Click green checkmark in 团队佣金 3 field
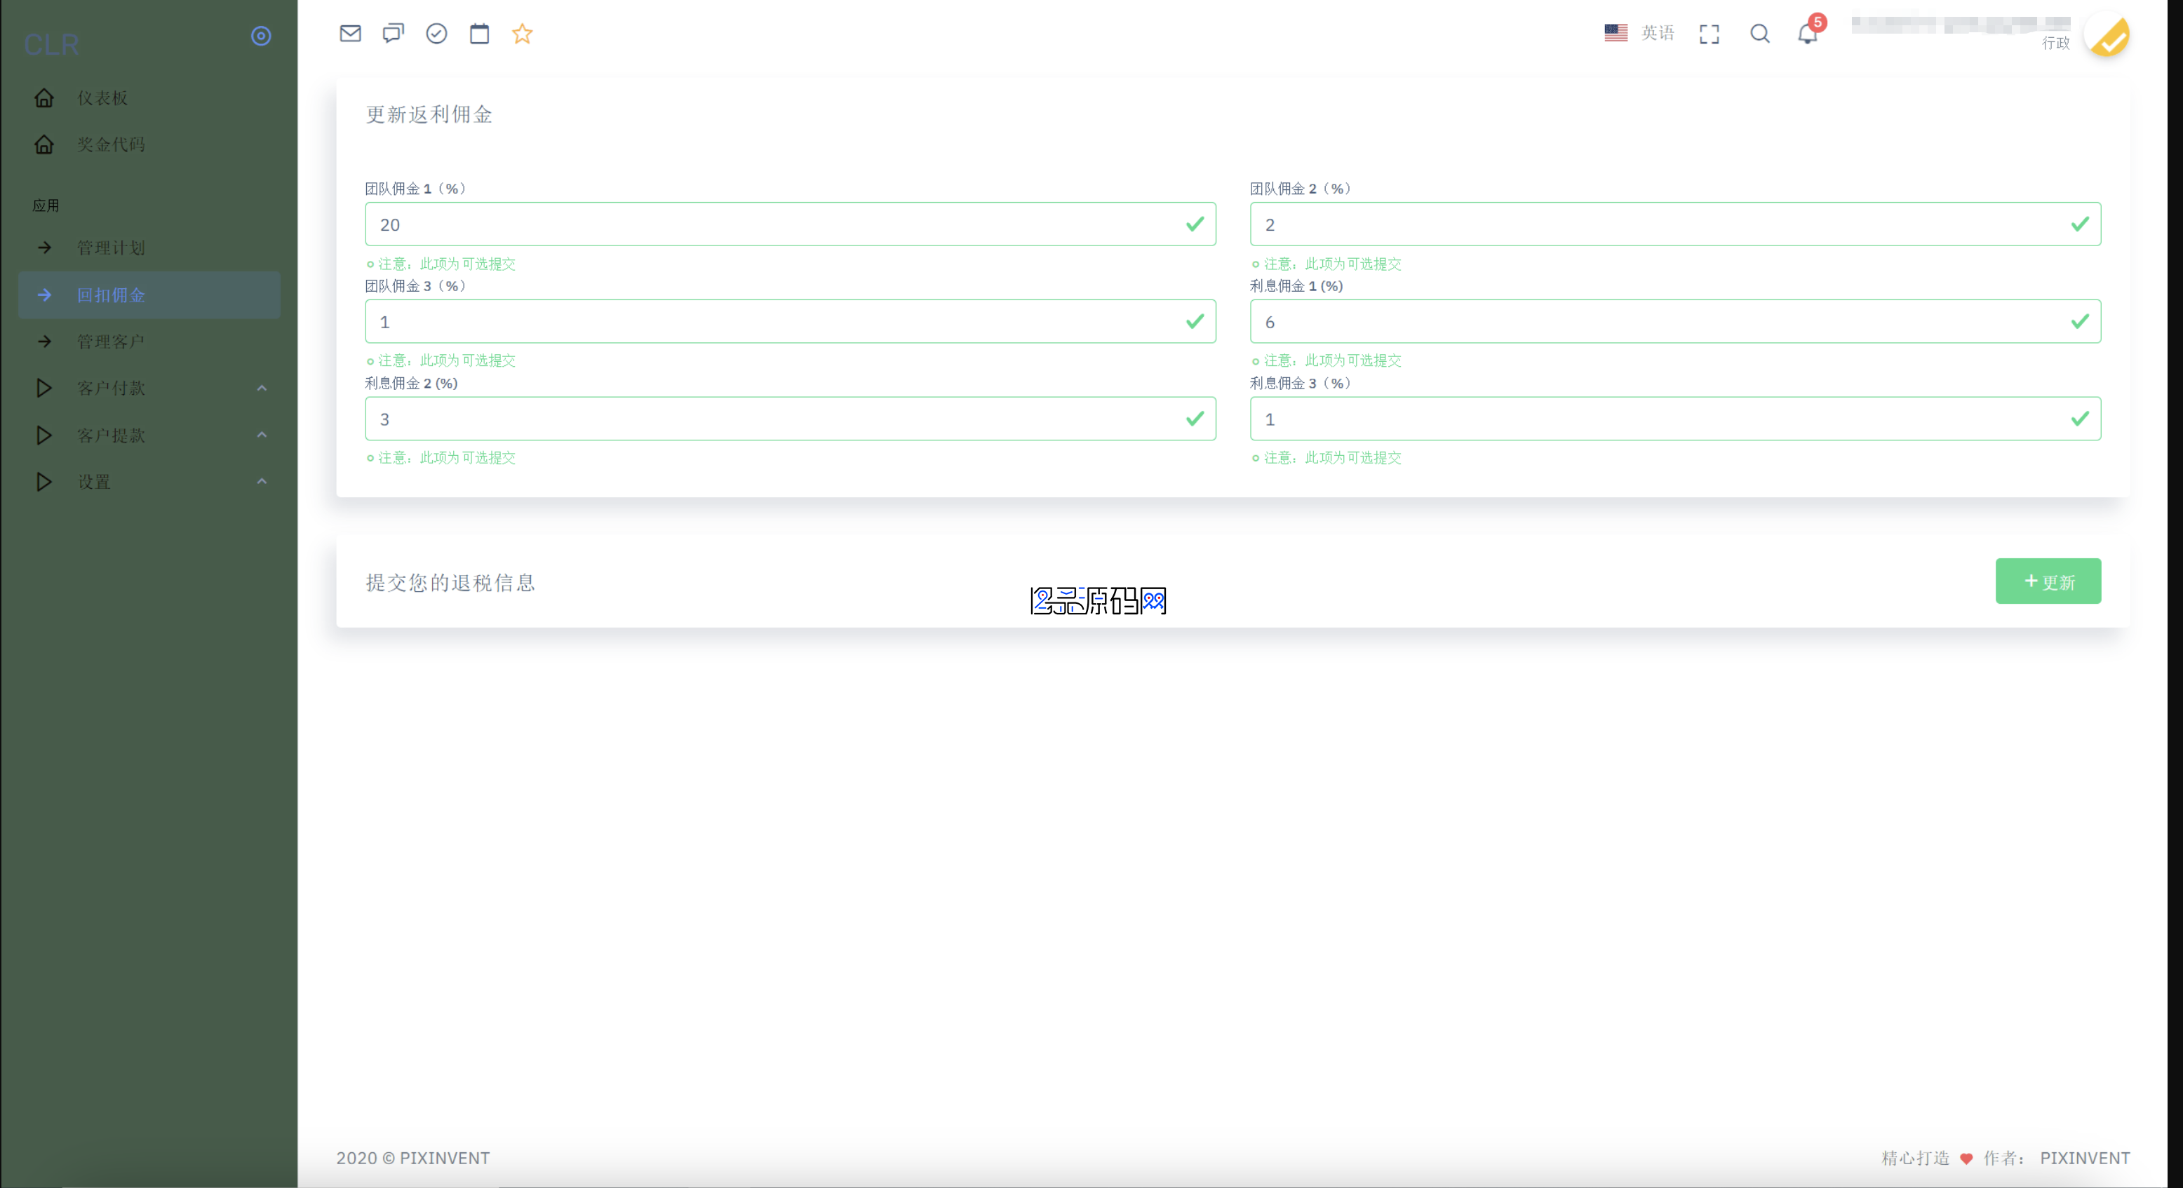The height and width of the screenshot is (1188, 2183). (x=1195, y=321)
